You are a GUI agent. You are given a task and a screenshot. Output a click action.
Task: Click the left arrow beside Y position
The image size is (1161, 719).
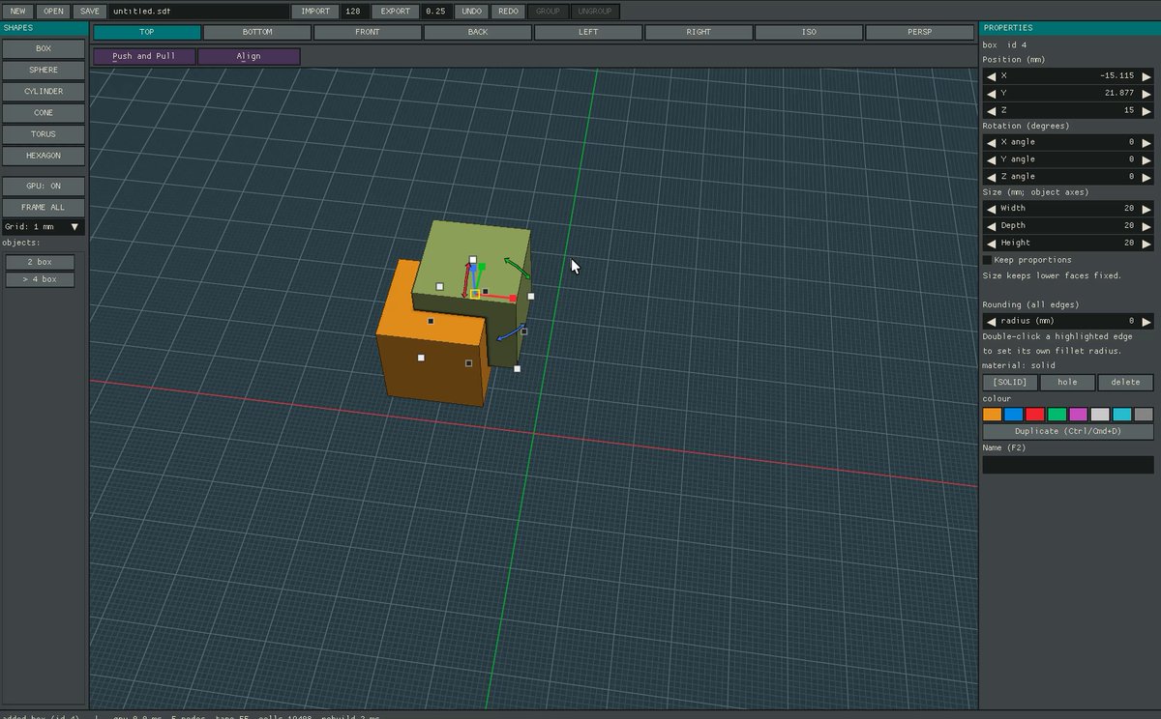(990, 93)
